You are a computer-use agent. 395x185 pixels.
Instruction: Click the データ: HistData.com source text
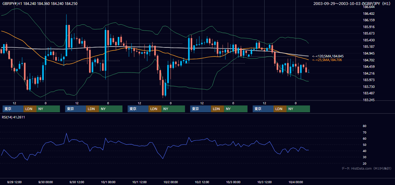point(367,168)
